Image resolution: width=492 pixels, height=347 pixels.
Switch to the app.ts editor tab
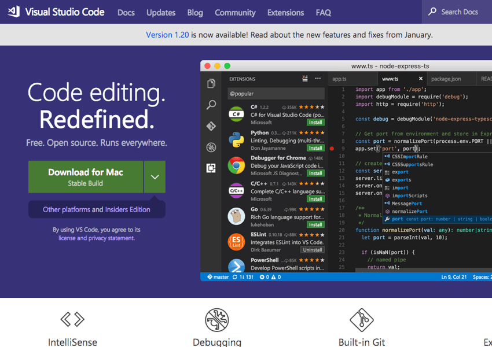tap(353, 79)
